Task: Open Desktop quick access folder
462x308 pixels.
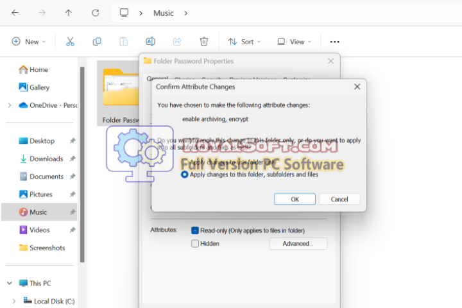Action: pyautogui.click(x=42, y=141)
